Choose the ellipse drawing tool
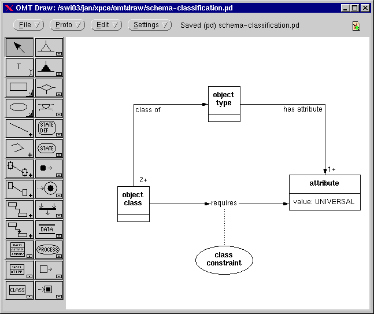The height and width of the screenshot is (314, 374). click(x=19, y=108)
